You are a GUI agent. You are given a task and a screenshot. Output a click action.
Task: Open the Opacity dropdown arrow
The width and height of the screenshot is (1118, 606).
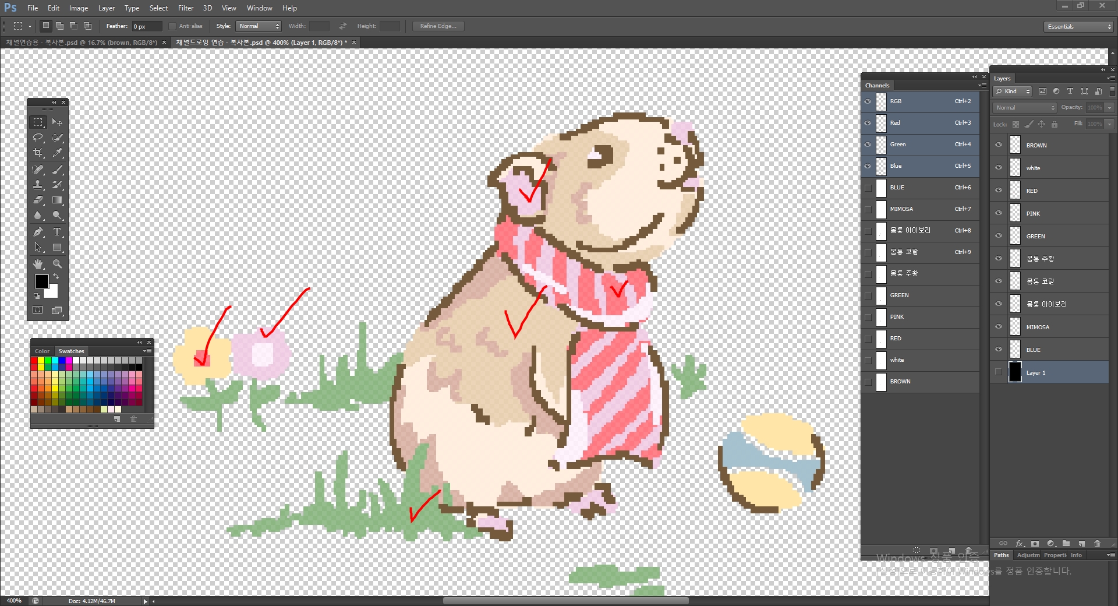(x=1110, y=108)
